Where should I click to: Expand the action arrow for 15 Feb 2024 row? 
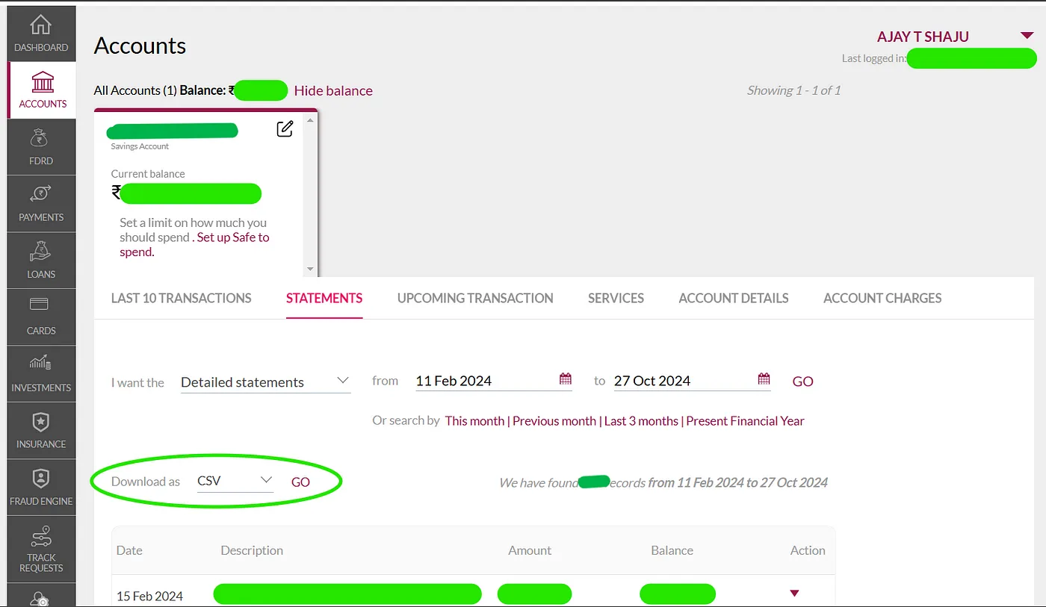794,594
